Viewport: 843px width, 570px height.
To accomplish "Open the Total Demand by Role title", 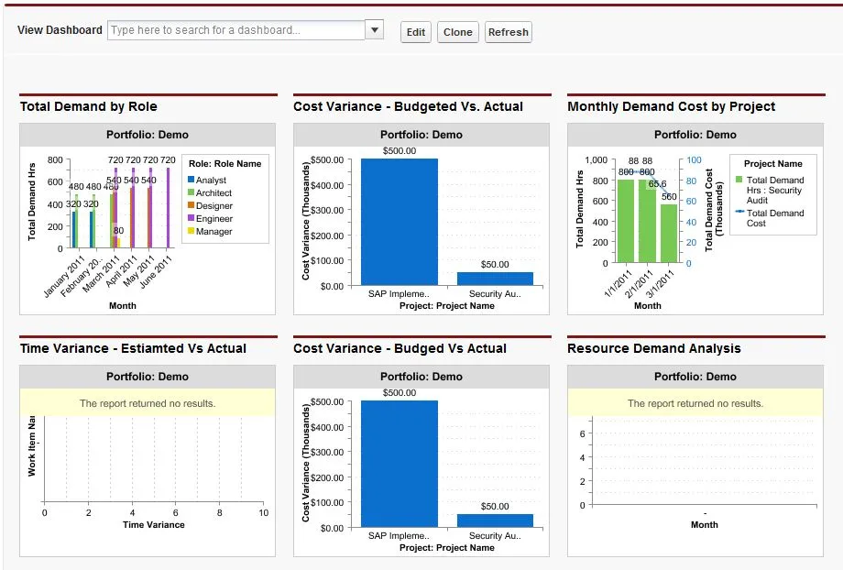I will (x=89, y=106).
